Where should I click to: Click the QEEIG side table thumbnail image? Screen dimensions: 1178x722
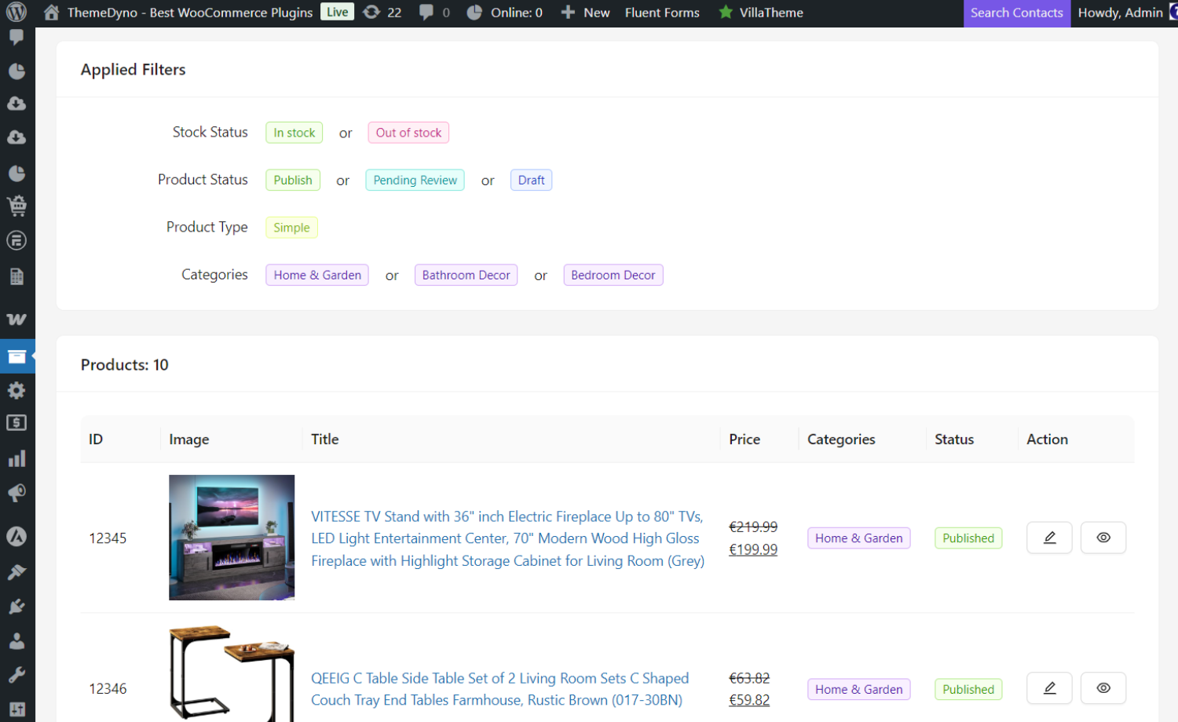tap(232, 673)
